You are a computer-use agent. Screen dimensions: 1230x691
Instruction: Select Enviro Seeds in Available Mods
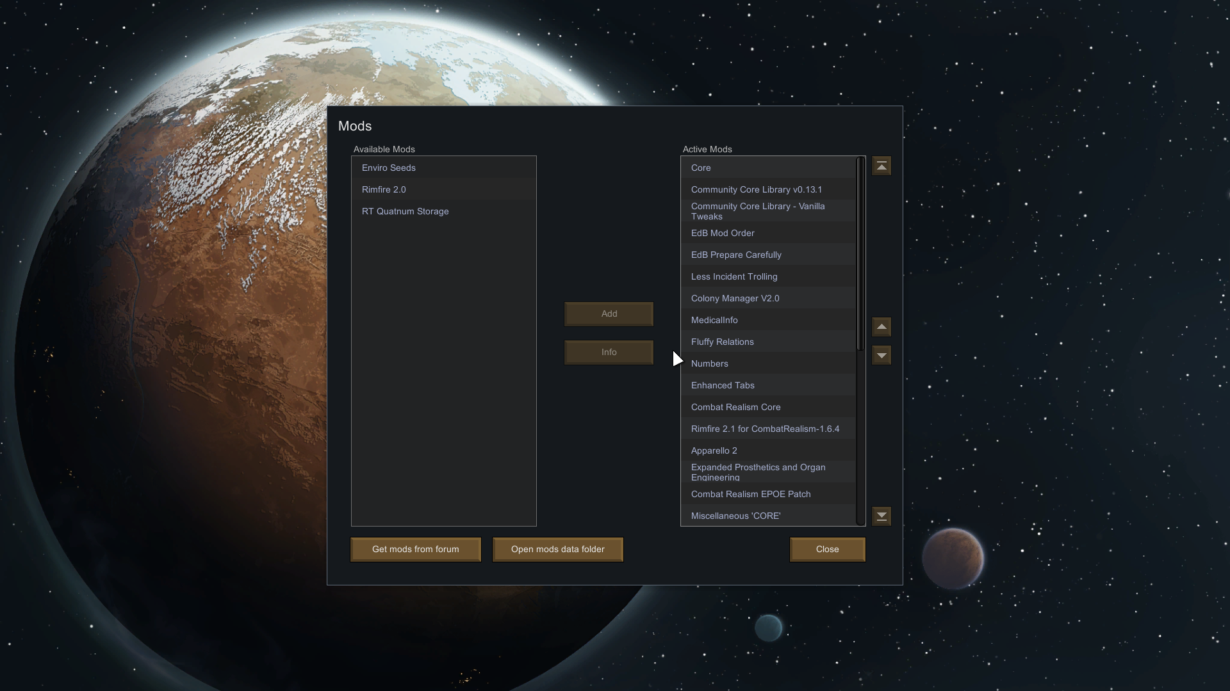(389, 167)
